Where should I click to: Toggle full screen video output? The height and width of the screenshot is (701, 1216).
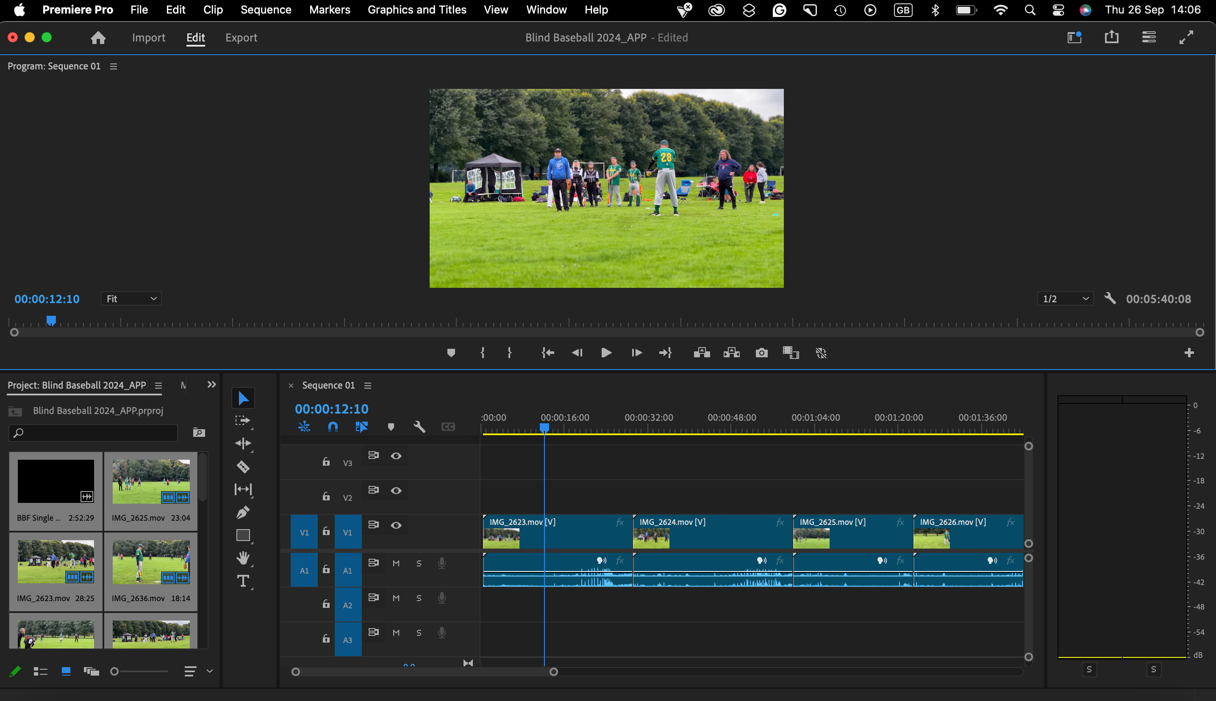(1185, 37)
